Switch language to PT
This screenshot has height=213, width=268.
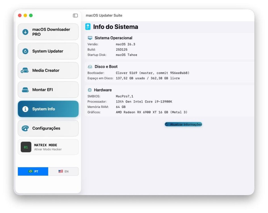[x=33, y=171]
